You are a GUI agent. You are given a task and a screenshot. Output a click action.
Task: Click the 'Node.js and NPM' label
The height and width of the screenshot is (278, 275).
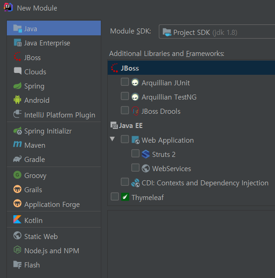[52, 250]
